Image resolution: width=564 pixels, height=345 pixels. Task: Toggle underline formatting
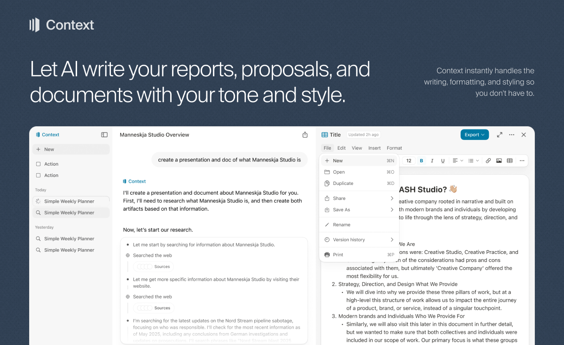(443, 161)
